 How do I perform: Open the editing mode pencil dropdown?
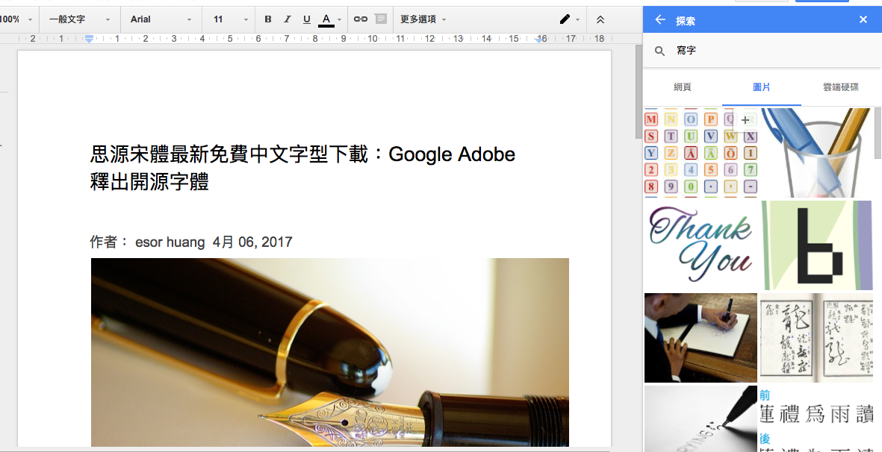click(569, 19)
